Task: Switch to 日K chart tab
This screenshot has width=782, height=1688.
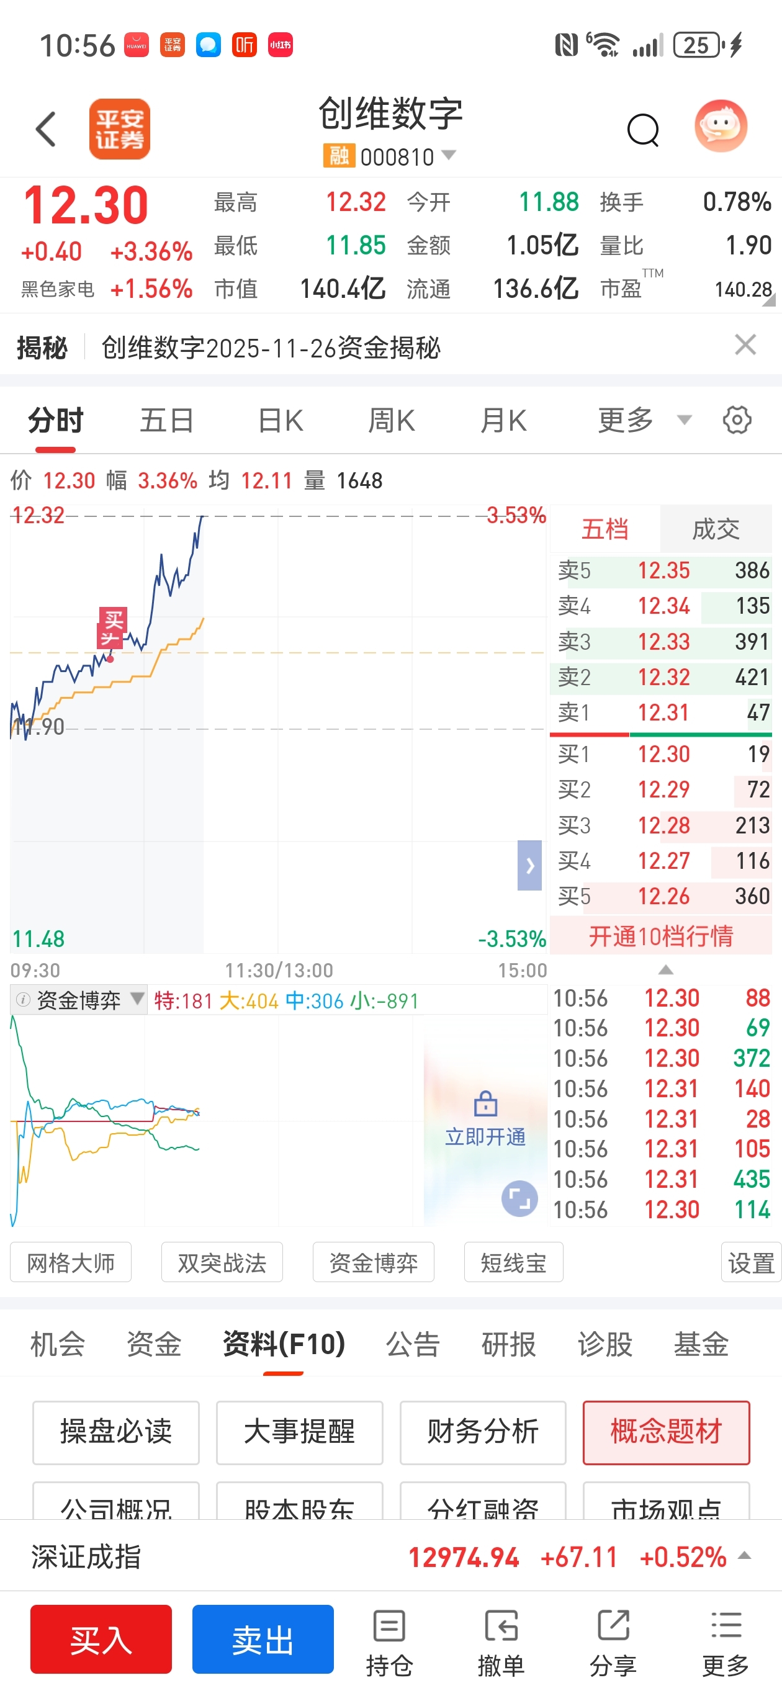Action: tap(281, 420)
